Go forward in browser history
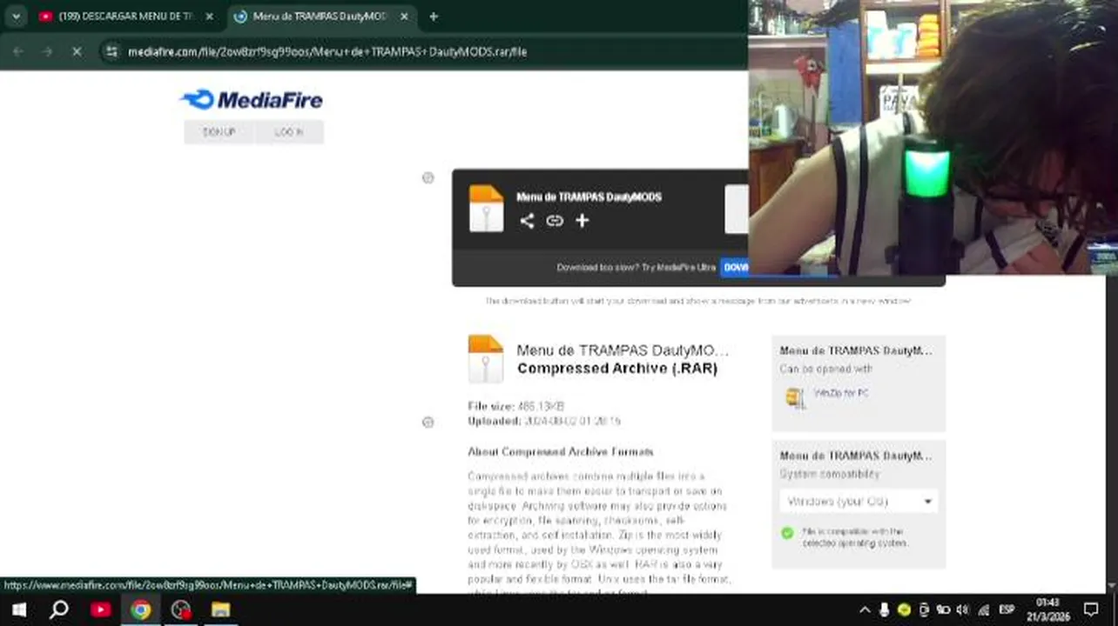The height and width of the screenshot is (626, 1118). click(x=47, y=52)
